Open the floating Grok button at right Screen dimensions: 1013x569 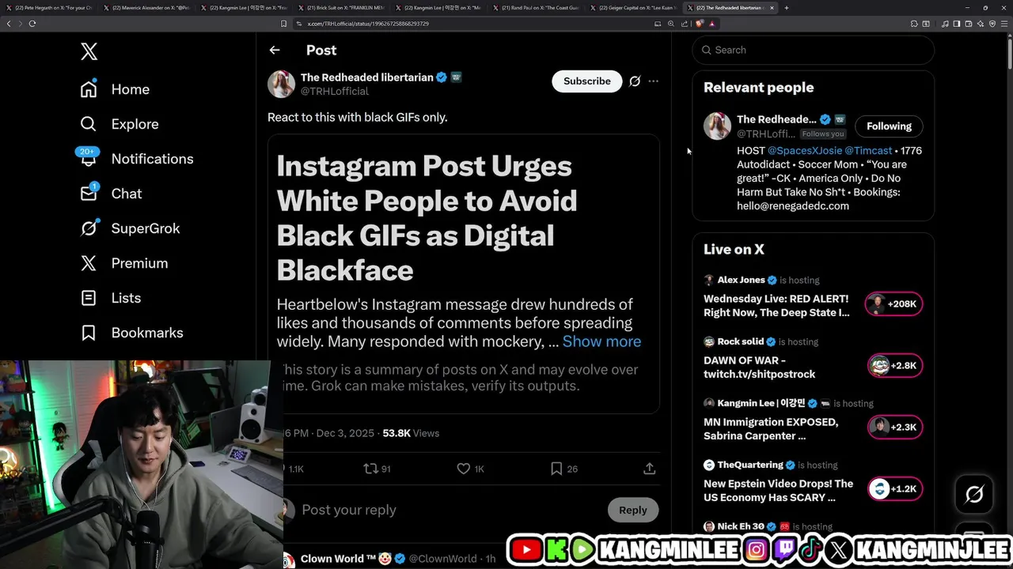[974, 495]
